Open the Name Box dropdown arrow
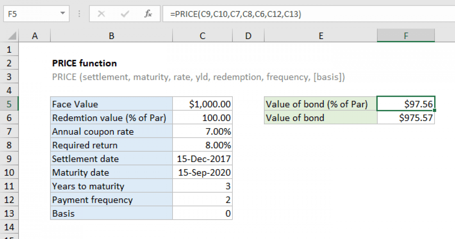455x239 pixels. click(63, 14)
